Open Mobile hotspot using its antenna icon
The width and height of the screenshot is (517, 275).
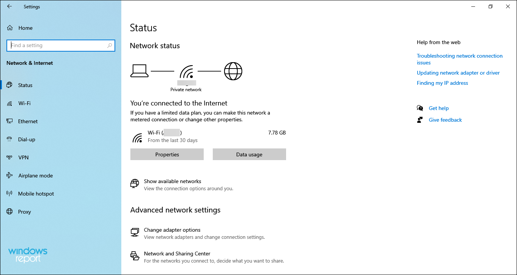pos(9,193)
